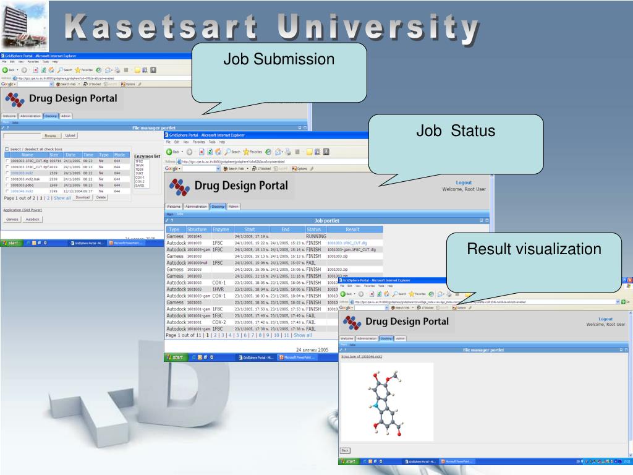Check box for file 1001003.pdbq
This screenshot has height=475, width=633.
pyautogui.click(x=7, y=185)
